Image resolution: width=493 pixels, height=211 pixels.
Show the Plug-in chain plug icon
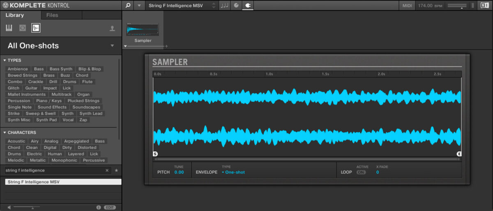[248, 5]
